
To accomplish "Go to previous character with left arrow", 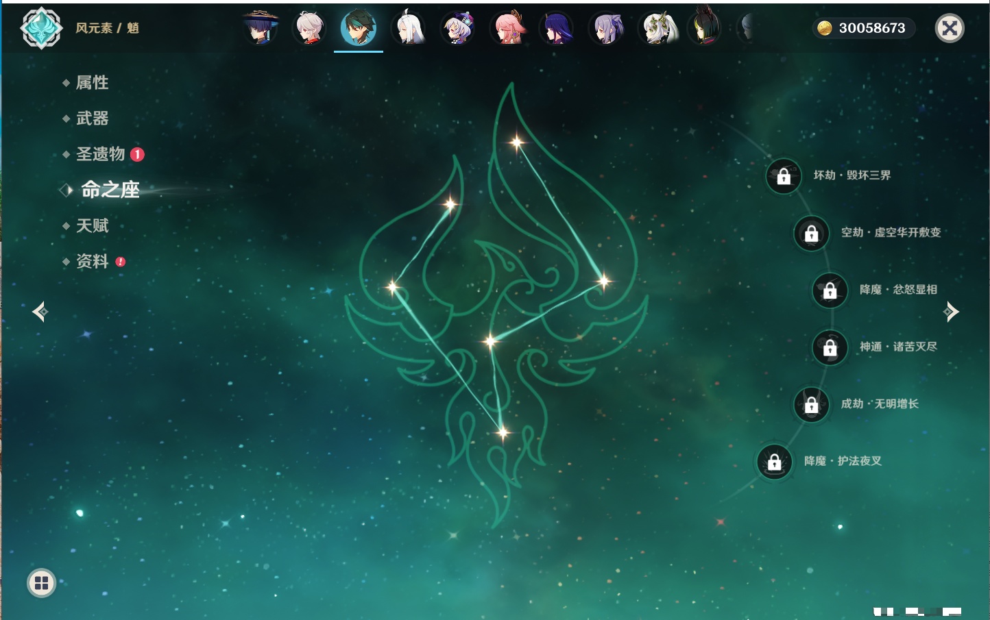I will coord(40,312).
